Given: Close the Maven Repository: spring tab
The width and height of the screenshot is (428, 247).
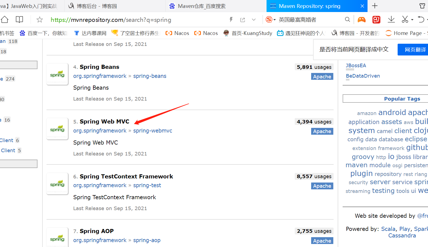Looking at the screenshot, I should click(362, 6).
